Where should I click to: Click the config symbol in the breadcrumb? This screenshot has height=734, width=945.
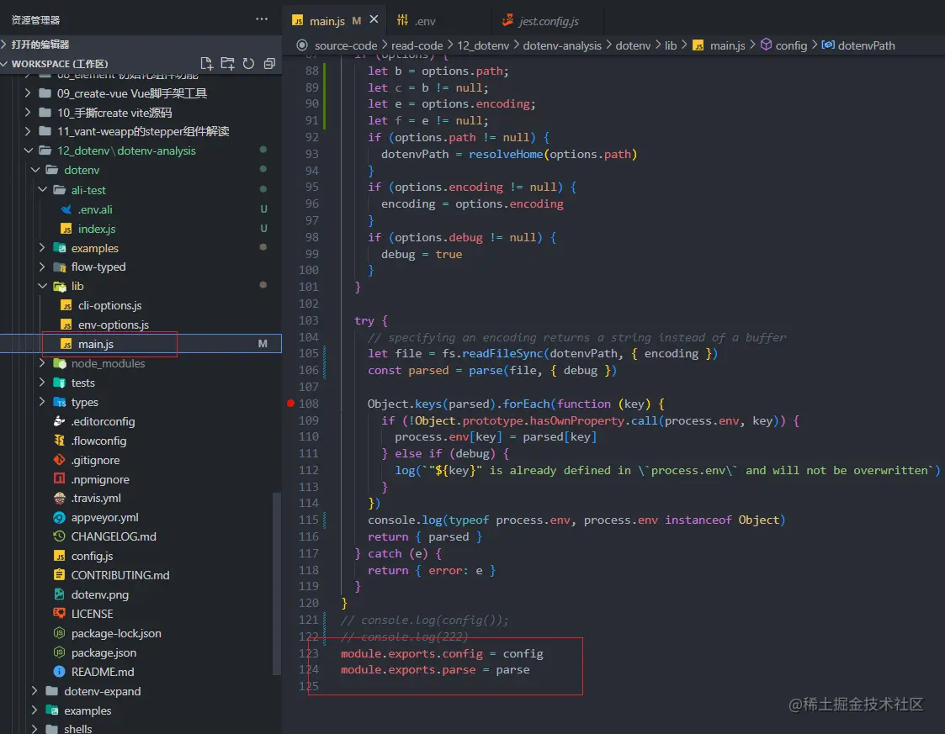point(790,45)
